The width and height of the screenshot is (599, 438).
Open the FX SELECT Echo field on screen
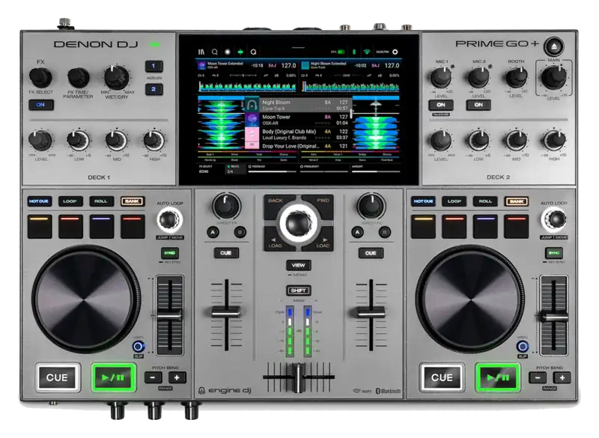(x=210, y=169)
